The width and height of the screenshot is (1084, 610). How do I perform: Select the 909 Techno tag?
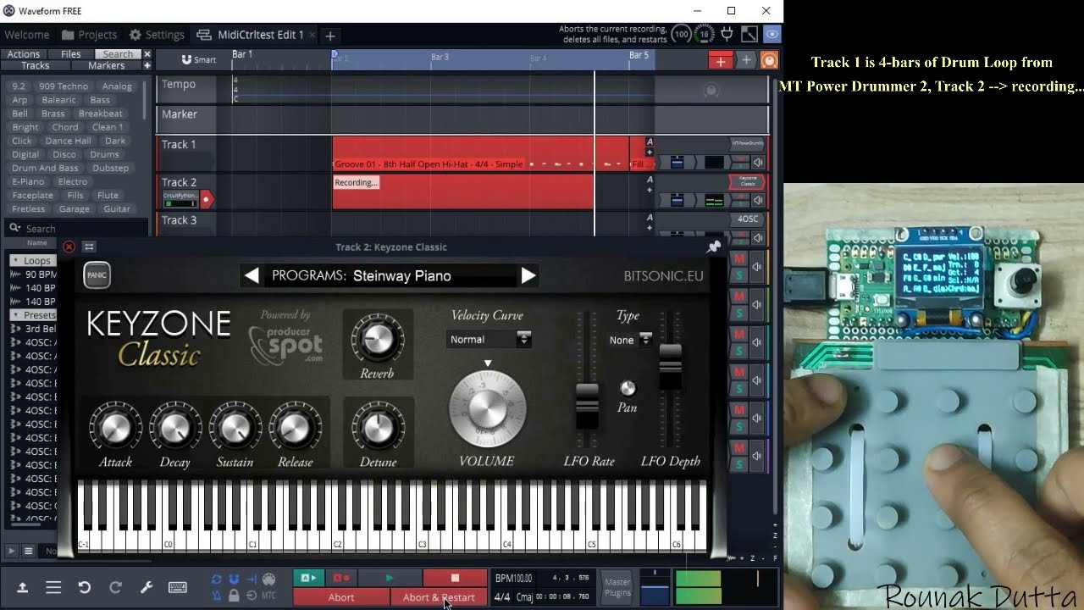[x=64, y=86]
